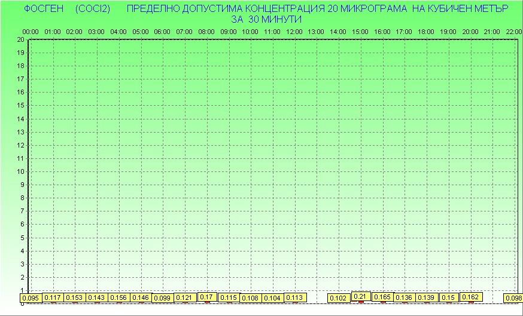This screenshot has height=316, width=523.
Task: Click the 0.21 data label at 15:00
Action: pos(360,296)
